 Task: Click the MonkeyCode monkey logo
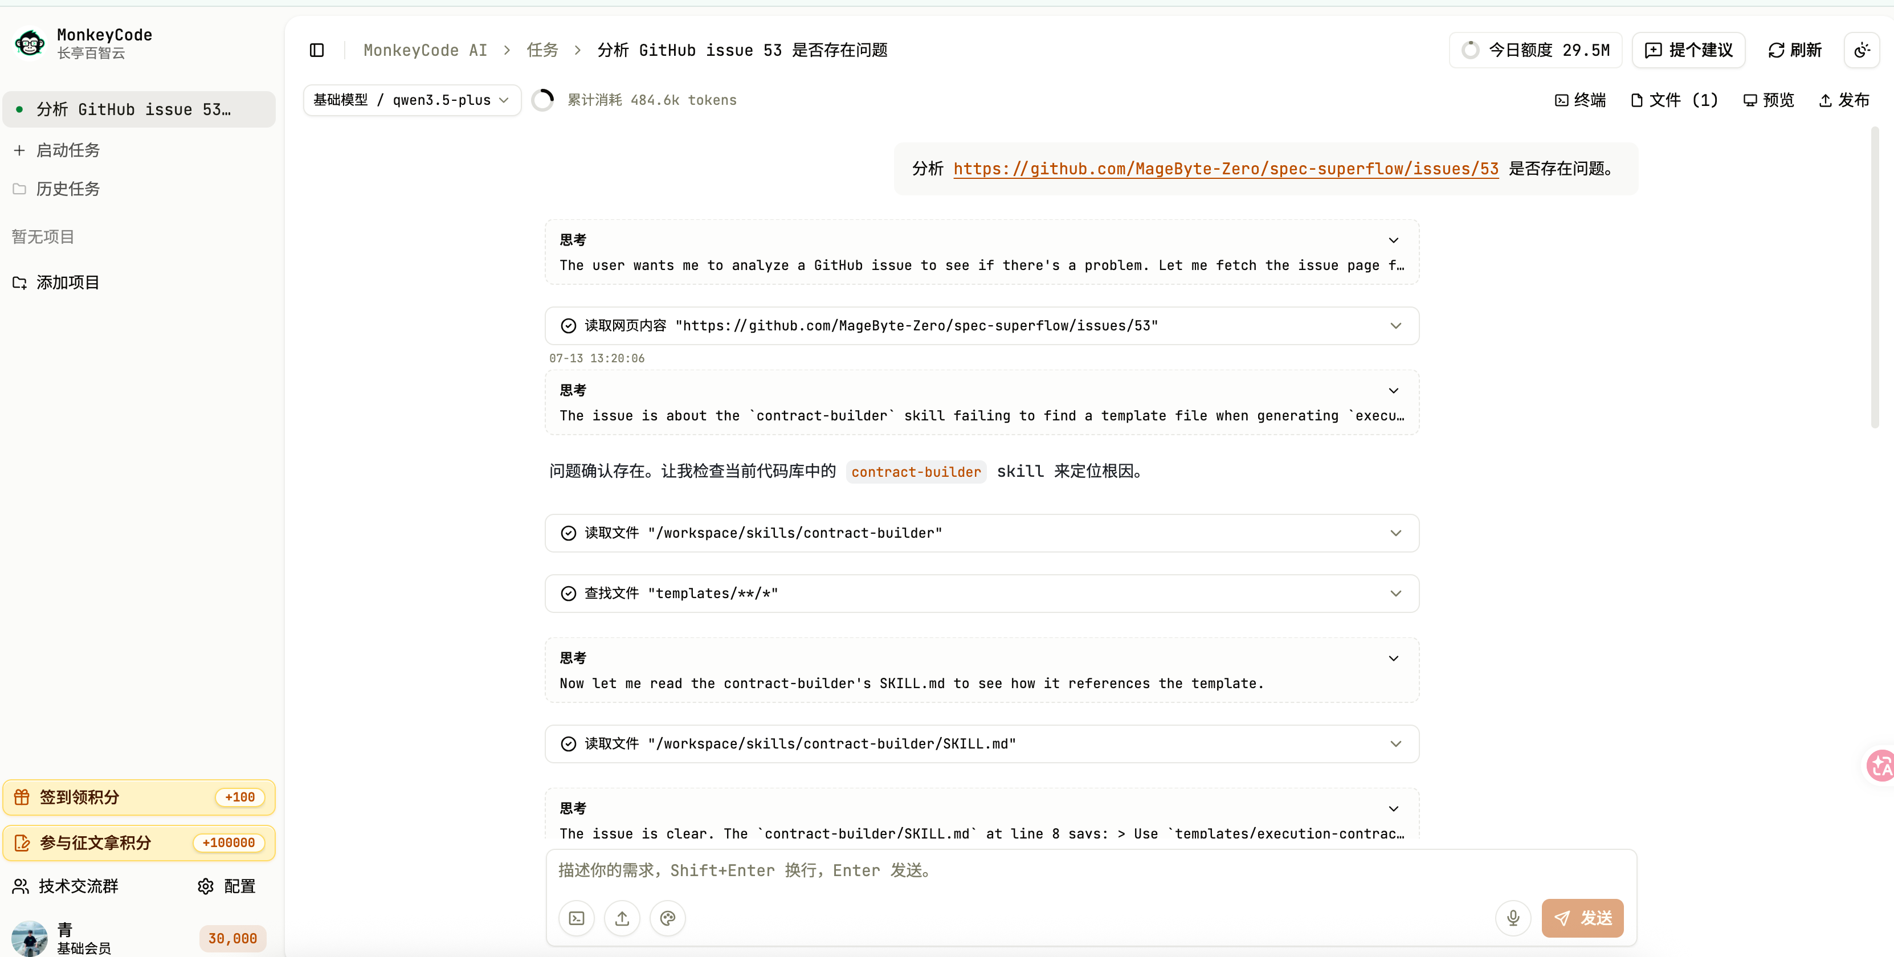[30, 43]
